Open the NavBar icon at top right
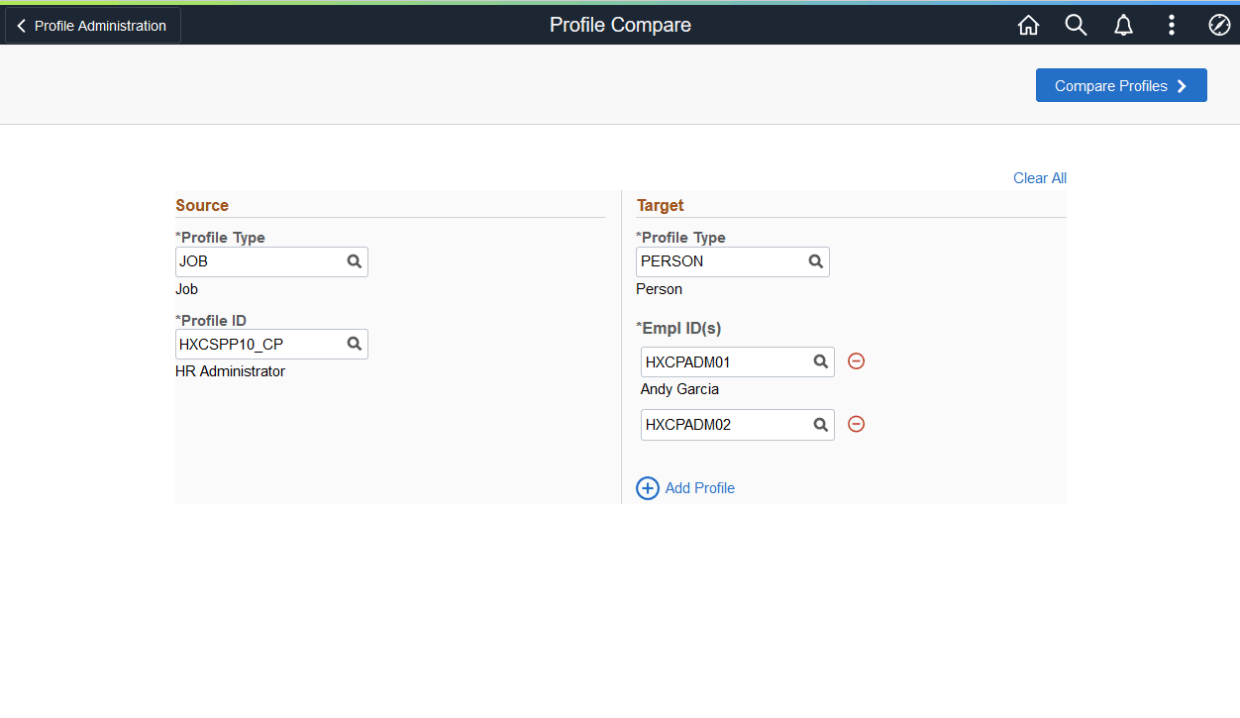This screenshot has width=1240, height=718. click(1219, 25)
